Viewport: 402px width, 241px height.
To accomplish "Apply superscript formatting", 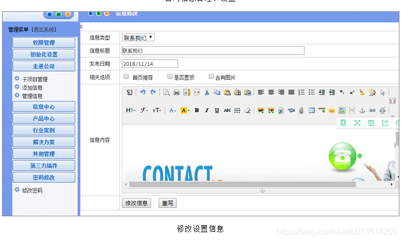I will [x=352, y=92].
